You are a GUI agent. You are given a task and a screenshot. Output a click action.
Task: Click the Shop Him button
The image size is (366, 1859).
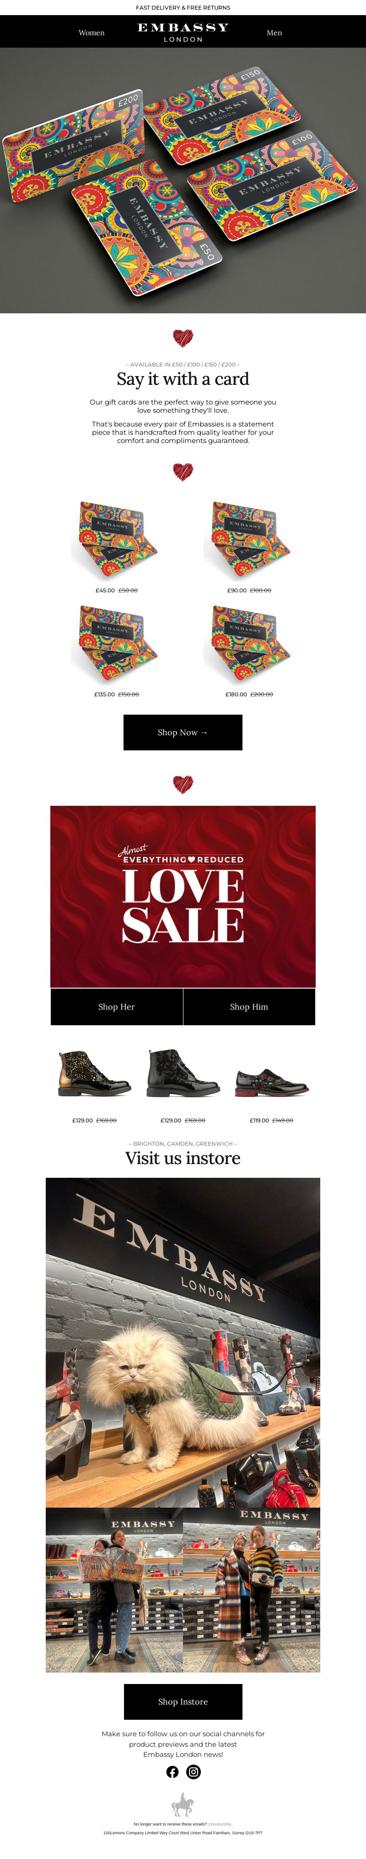tap(249, 1007)
